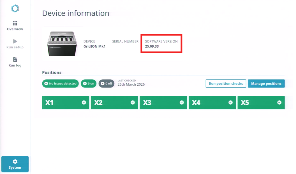Image resolution: width=296 pixels, height=174 pixels.
Task: Click the 26th March 2026 date
Action: tap(131, 84)
